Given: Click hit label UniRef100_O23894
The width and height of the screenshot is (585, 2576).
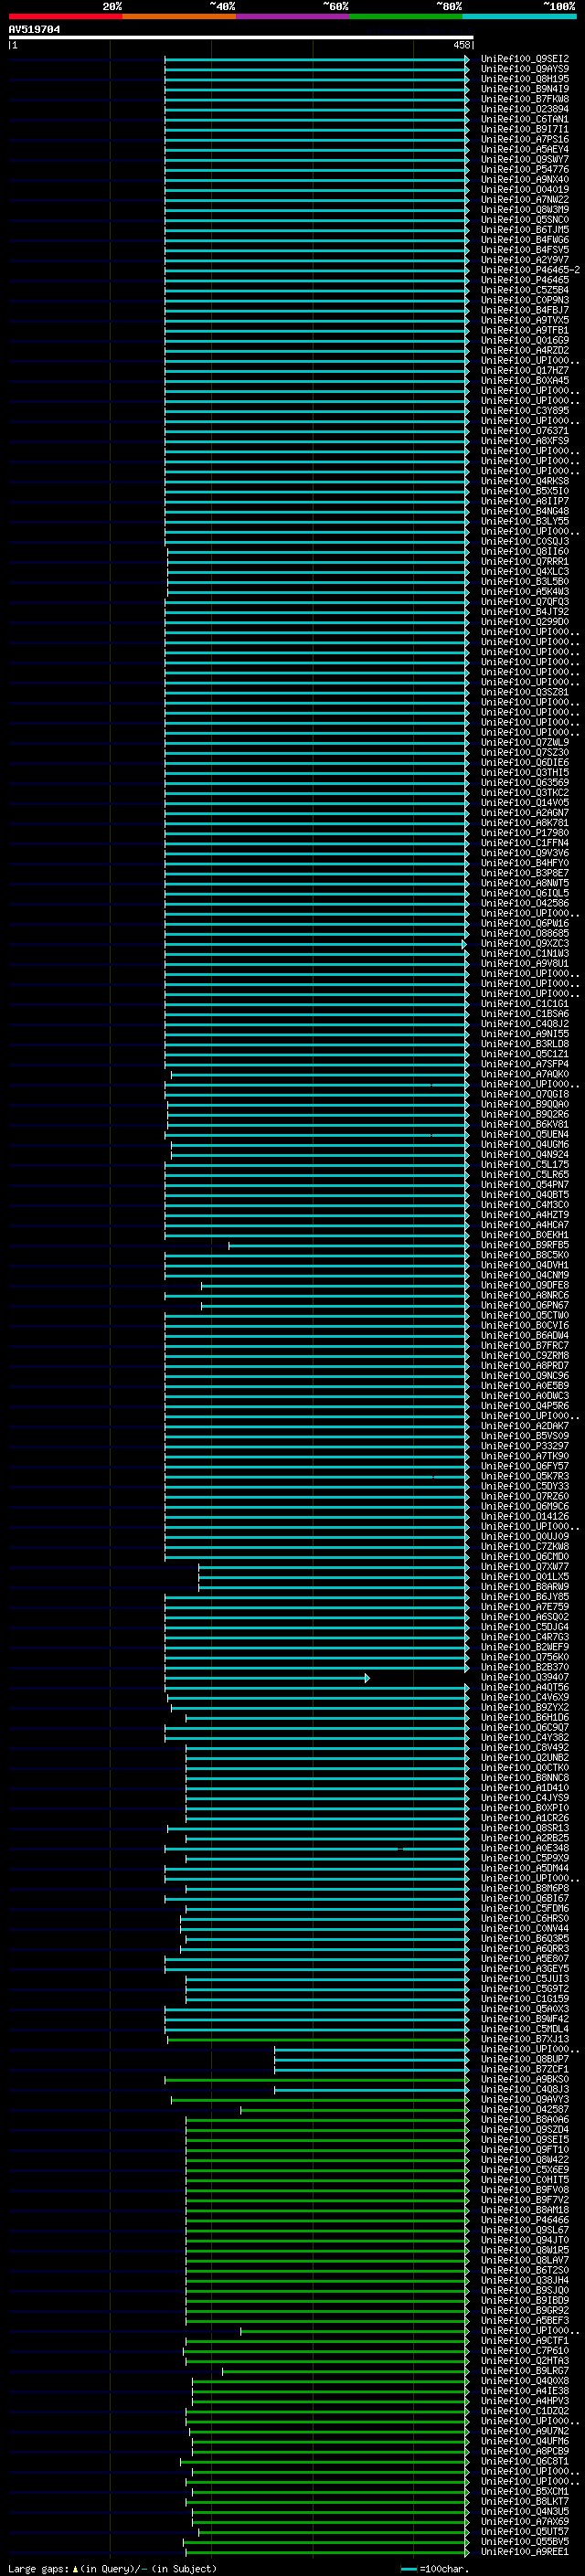Looking at the screenshot, I should (x=525, y=109).
